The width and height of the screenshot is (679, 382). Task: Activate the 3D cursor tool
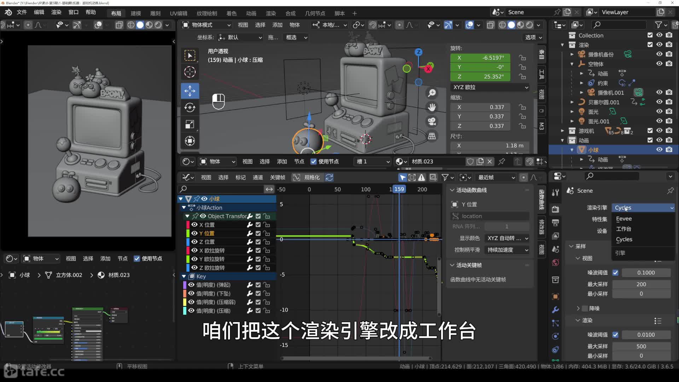click(190, 72)
